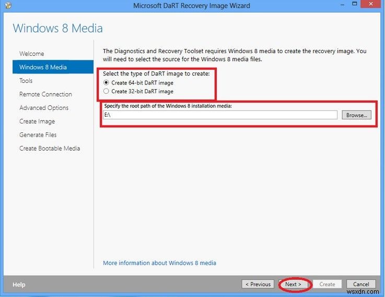Open the Generate Files step

pyautogui.click(x=38, y=135)
